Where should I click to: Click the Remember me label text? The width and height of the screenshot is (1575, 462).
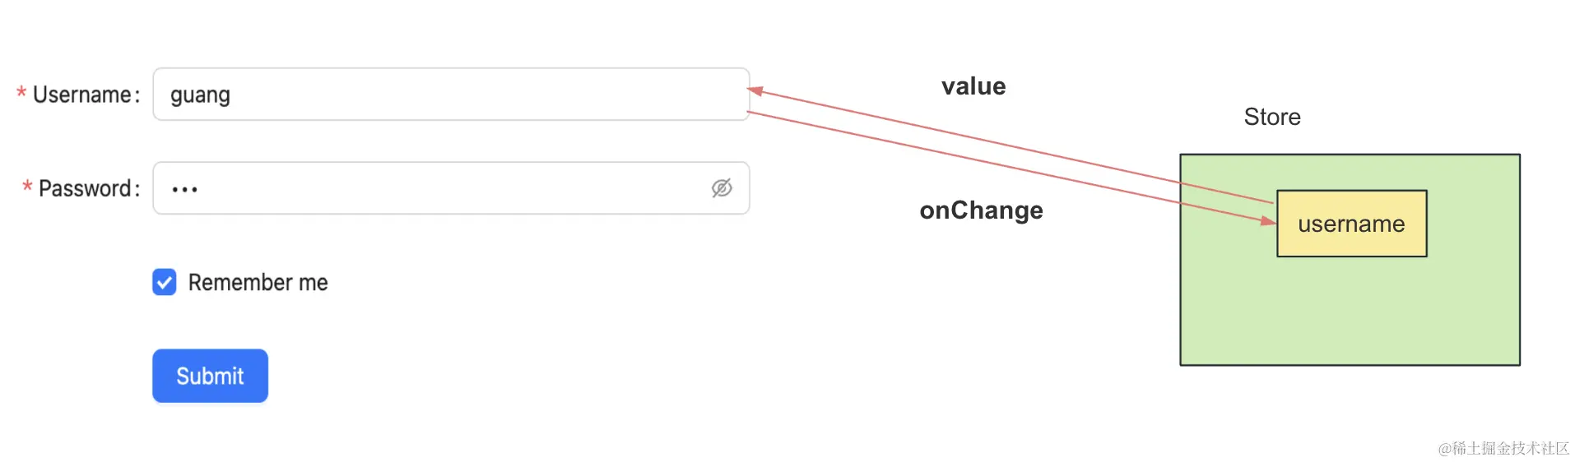(x=258, y=283)
